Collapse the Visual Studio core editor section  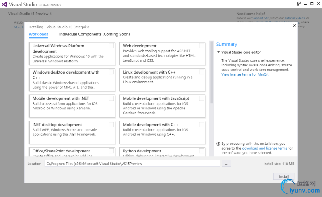click(x=218, y=52)
